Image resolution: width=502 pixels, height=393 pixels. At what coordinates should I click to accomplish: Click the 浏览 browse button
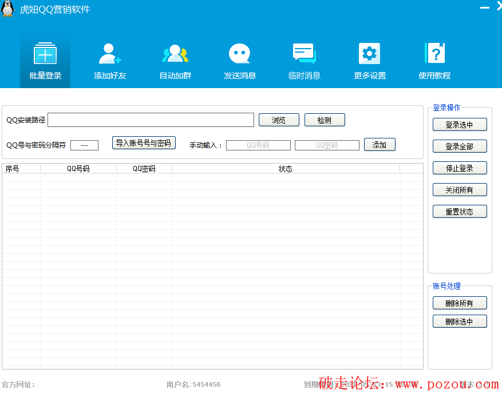(279, 120)
